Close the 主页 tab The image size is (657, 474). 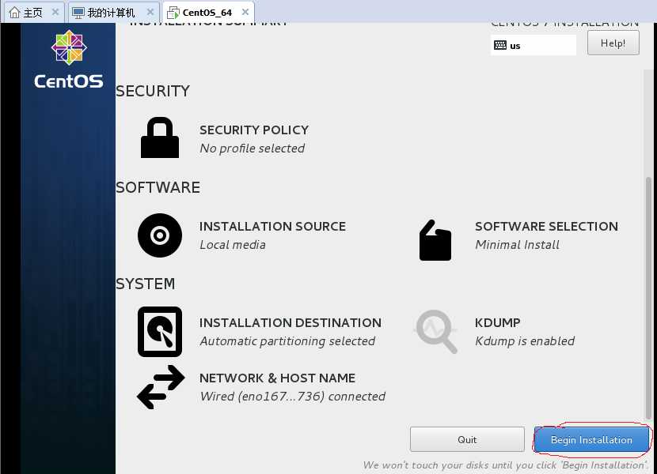(x=55, y=12)
